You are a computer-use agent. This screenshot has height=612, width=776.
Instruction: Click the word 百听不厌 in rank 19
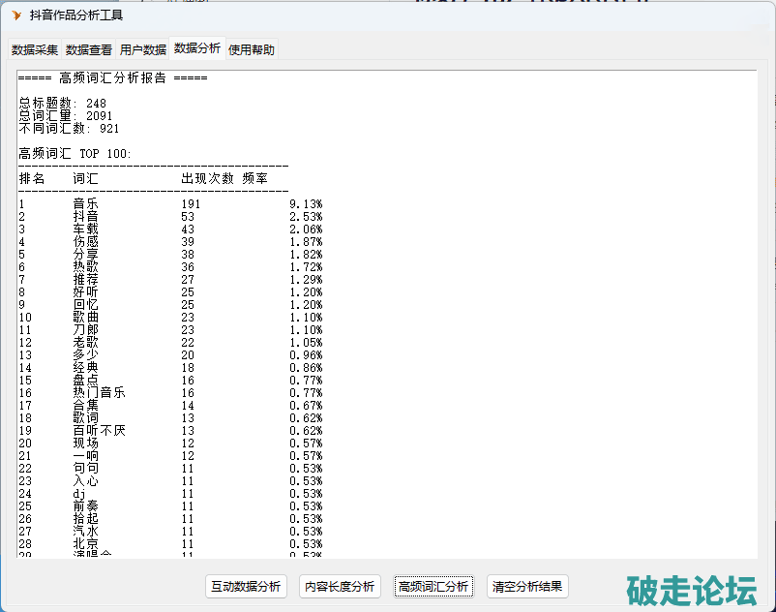tap(99, 431)
